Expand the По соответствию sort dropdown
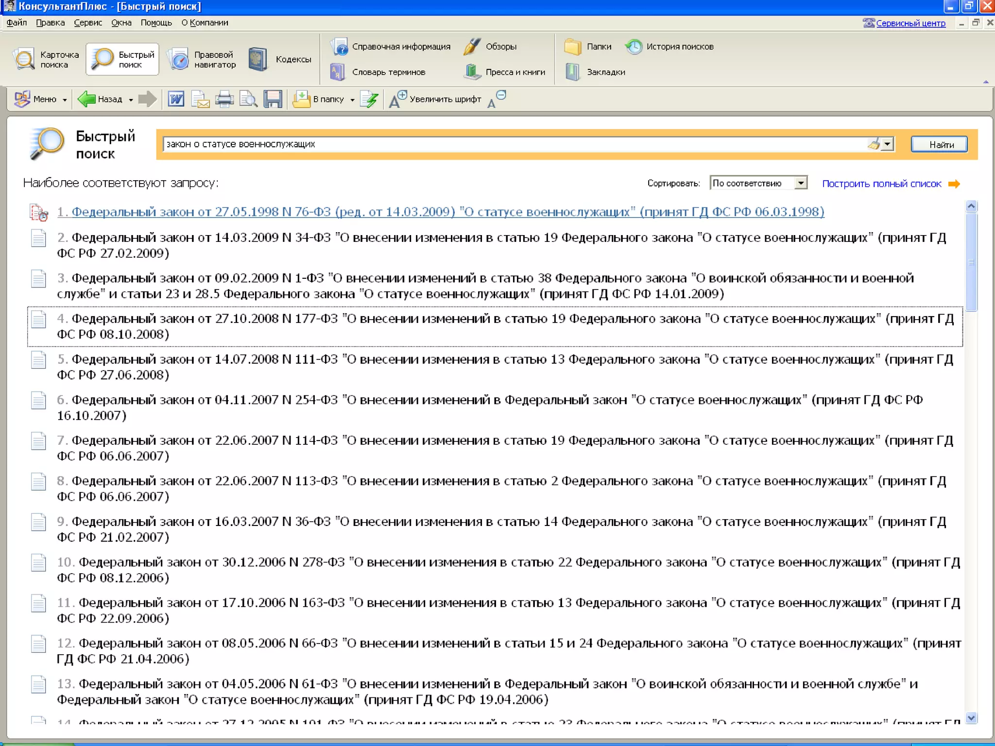This screenshot has height=746, width=995. click(x=800, y=183)
